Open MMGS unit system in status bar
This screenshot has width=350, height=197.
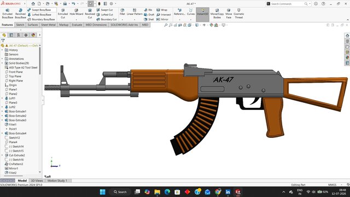click(332, 185)
